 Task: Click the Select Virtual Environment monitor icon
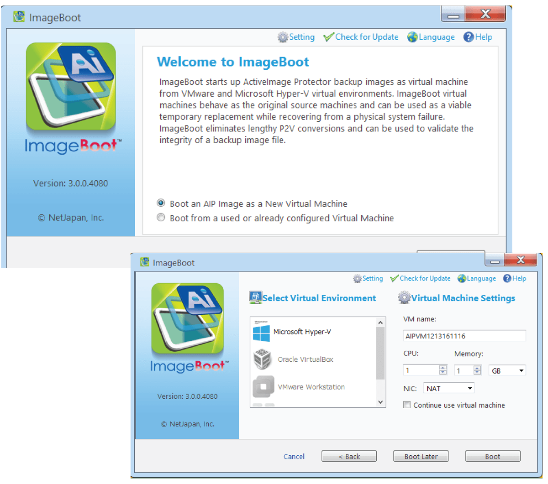[x=256, y=297]
